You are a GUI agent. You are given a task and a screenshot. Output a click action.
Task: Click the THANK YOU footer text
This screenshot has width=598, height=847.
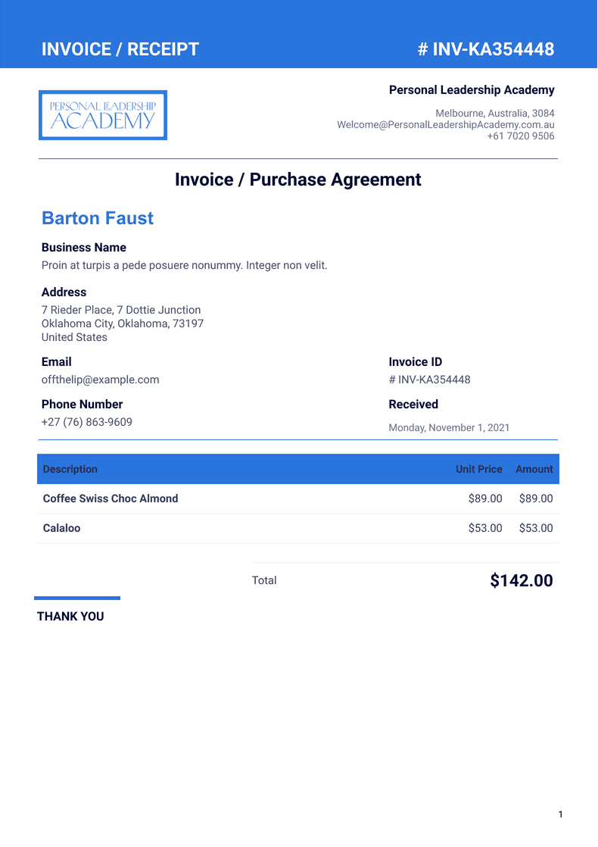(x=70, y=617)
